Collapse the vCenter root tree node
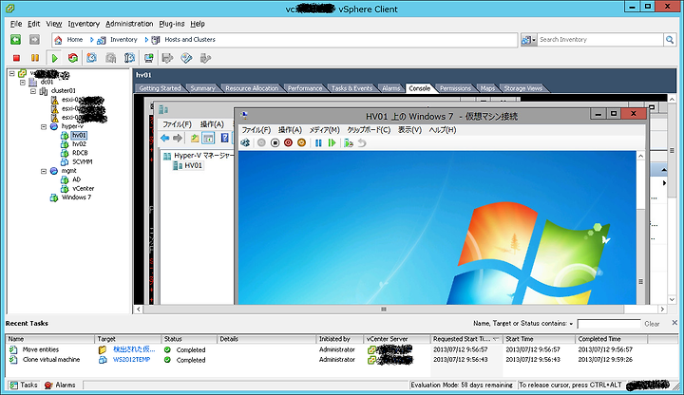This screenshot has width=684, height=395. point(12,74)
